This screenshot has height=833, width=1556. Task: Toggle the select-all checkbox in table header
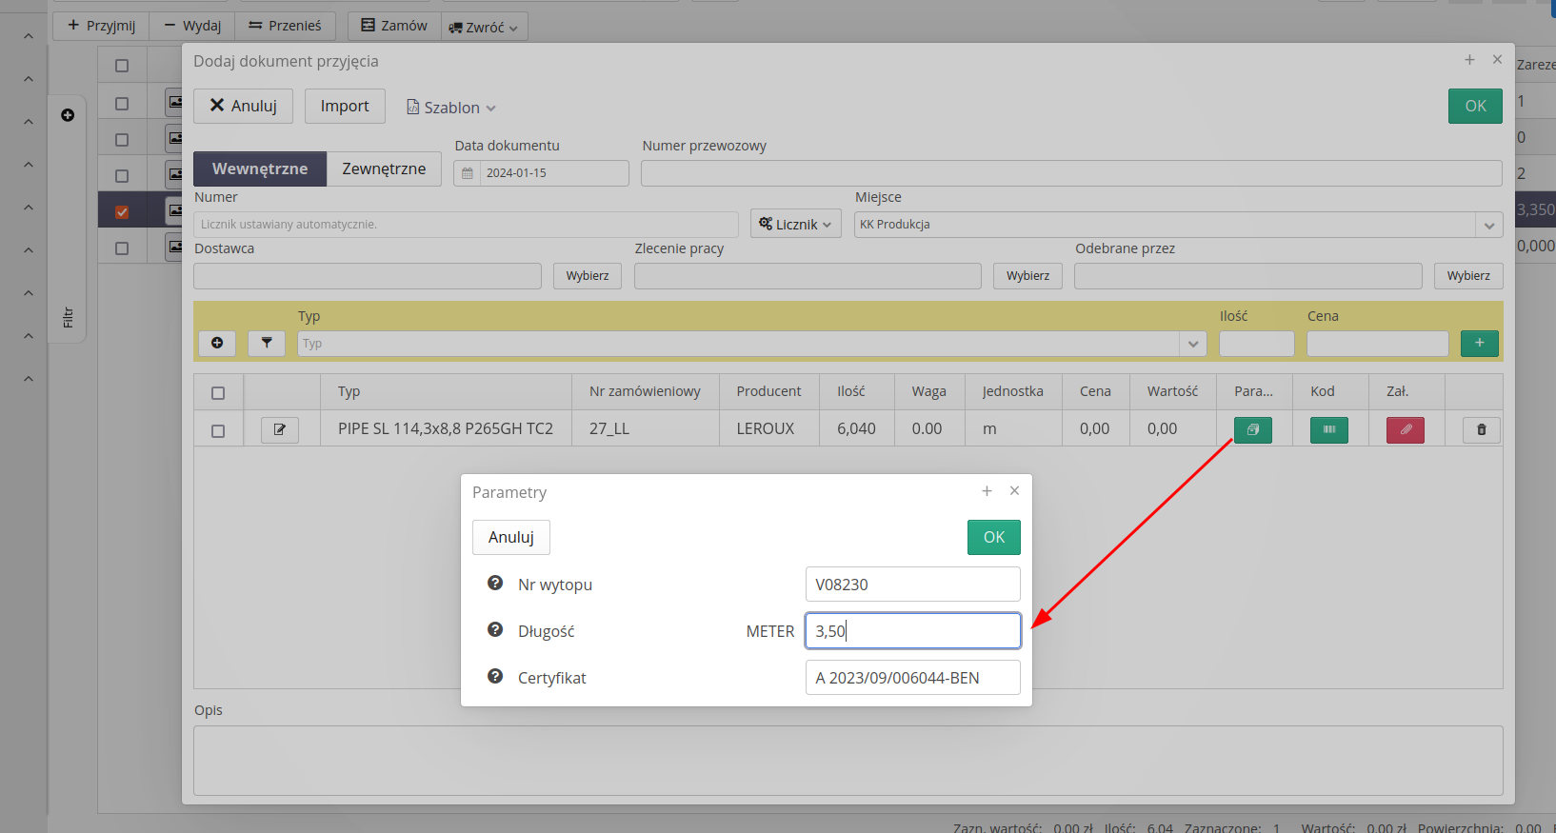coord(218,393)
